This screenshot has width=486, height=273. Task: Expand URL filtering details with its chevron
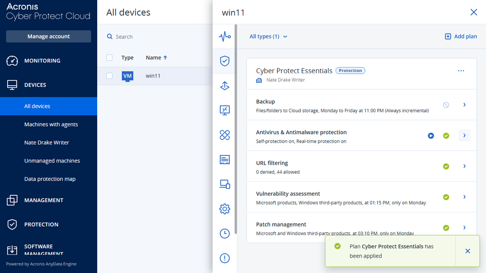coord(464,166)
